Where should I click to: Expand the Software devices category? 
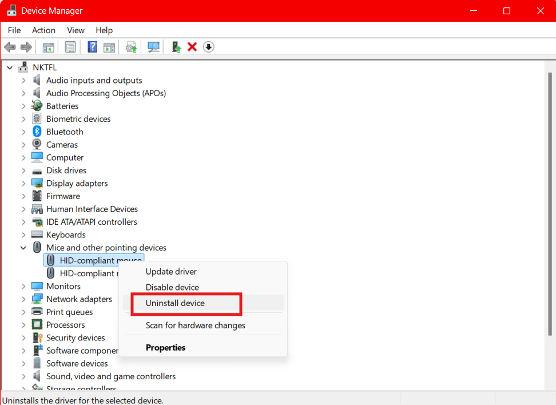23,363
